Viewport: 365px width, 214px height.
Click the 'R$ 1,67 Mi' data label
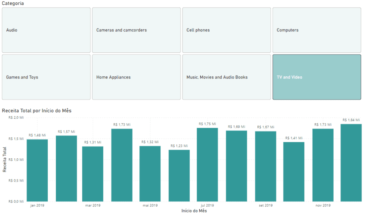(266, 127)
